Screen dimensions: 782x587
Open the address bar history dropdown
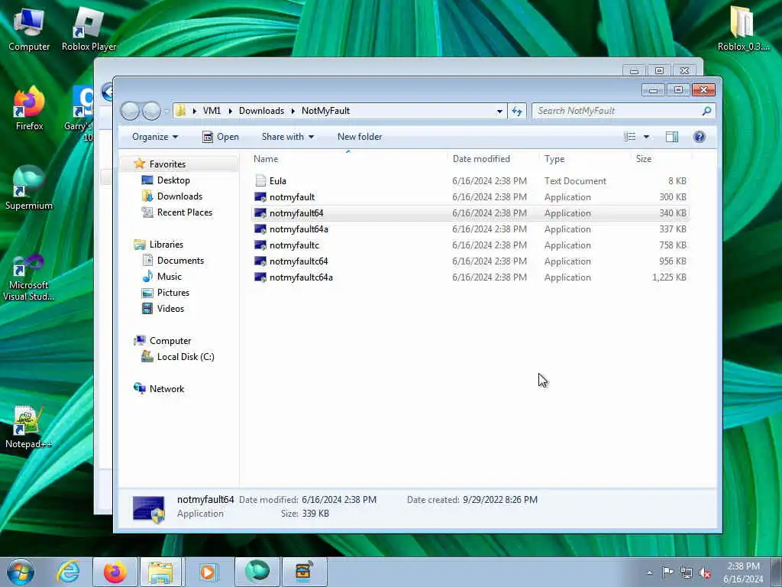499,111
